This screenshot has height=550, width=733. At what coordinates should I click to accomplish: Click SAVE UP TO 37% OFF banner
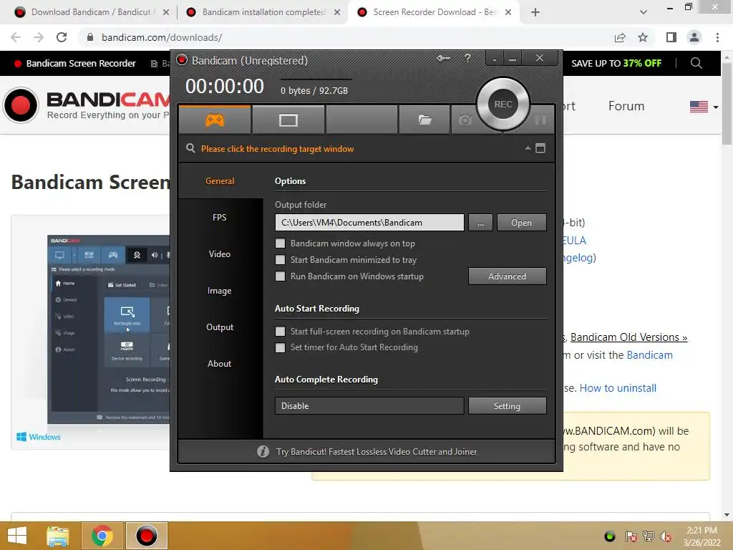coord(616,63)
